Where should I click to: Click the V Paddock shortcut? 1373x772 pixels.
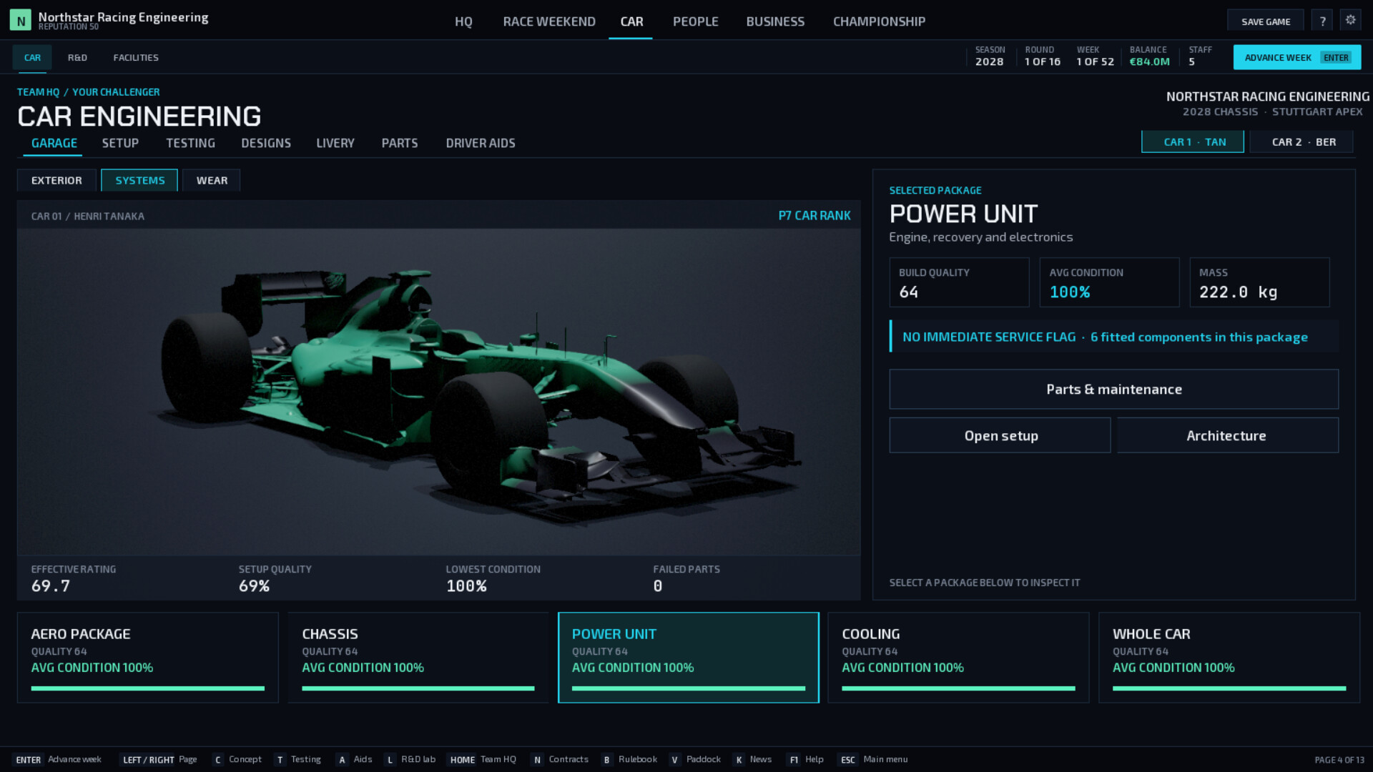pos(695,759)
